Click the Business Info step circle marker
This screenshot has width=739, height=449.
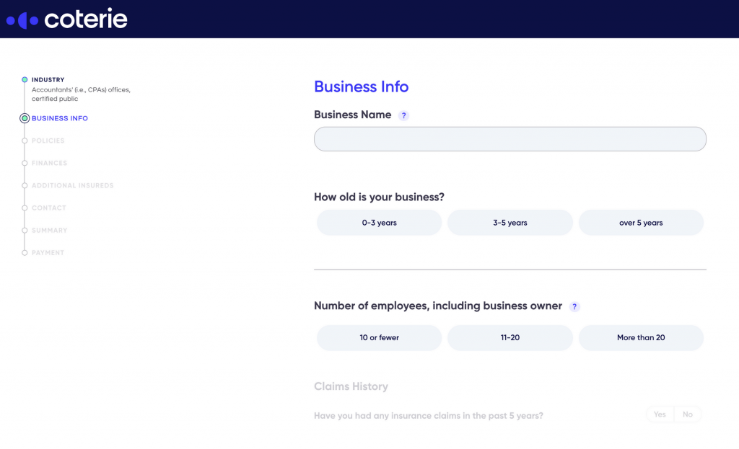[25, 118]
